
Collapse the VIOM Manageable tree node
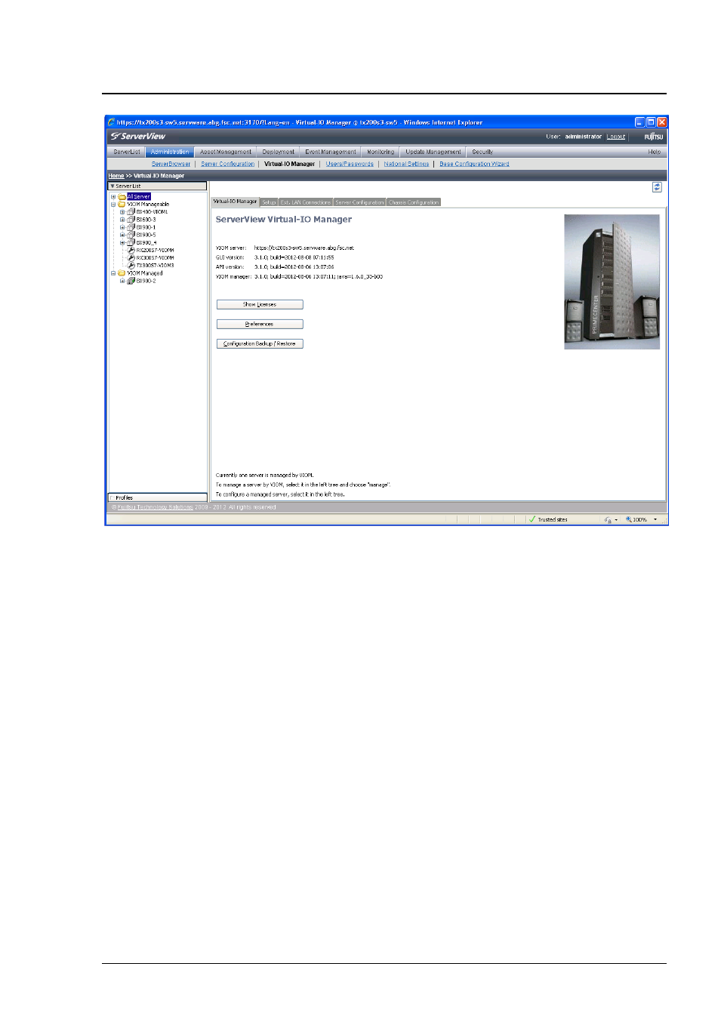(x=113, y=204)
